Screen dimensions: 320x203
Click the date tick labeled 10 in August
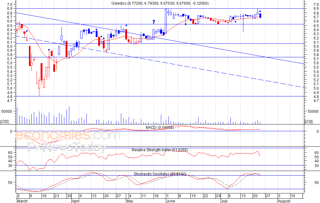coord(293,196)
